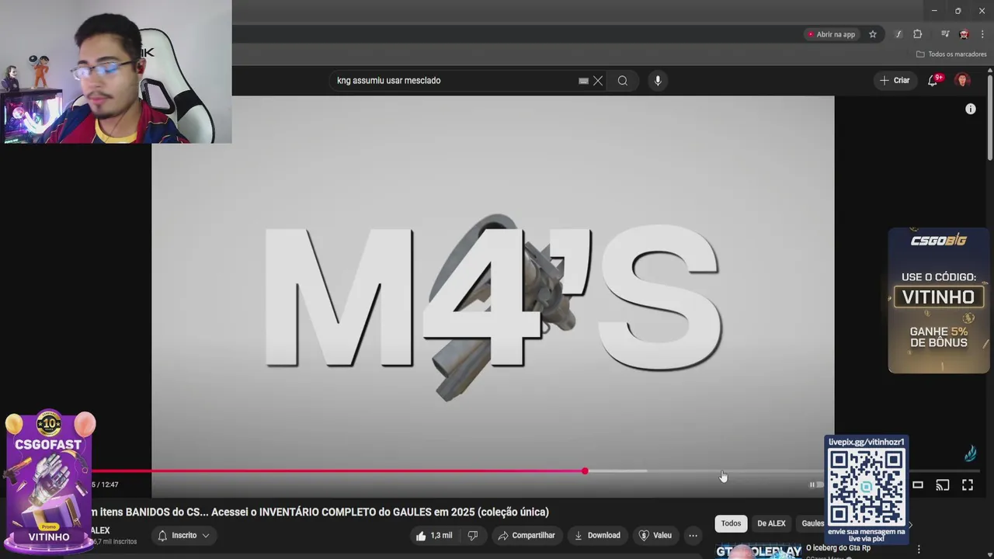This screenshot has height=559, width=994.
Task: Click the page scrollbar down arrow
Action: (x=989, y=554)
